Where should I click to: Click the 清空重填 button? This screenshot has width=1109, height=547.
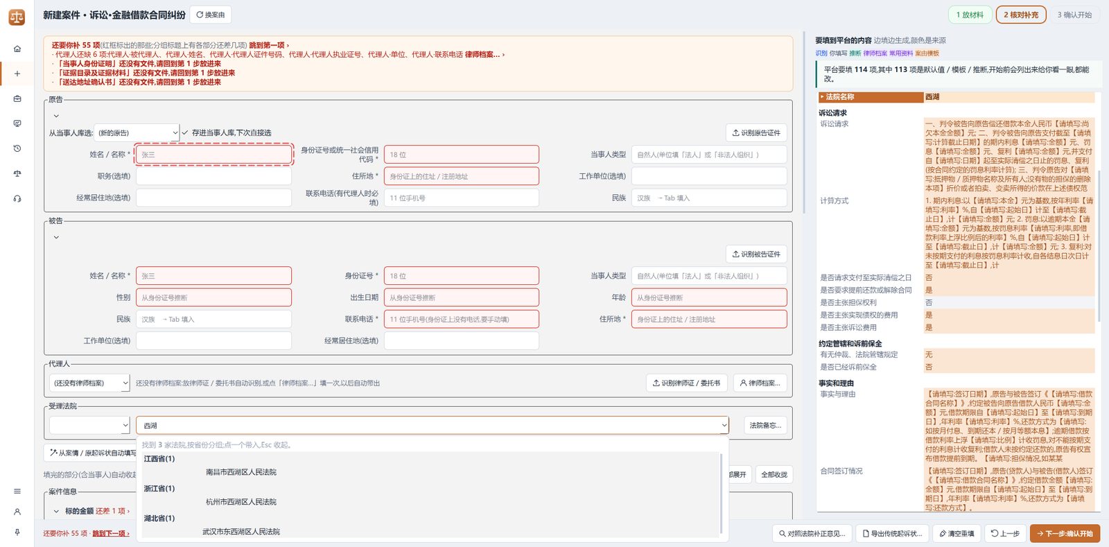click(956, 533)
